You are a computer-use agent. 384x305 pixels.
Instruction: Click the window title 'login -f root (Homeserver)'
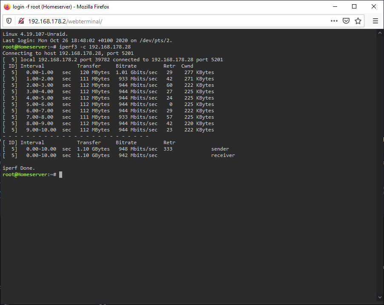42,7
